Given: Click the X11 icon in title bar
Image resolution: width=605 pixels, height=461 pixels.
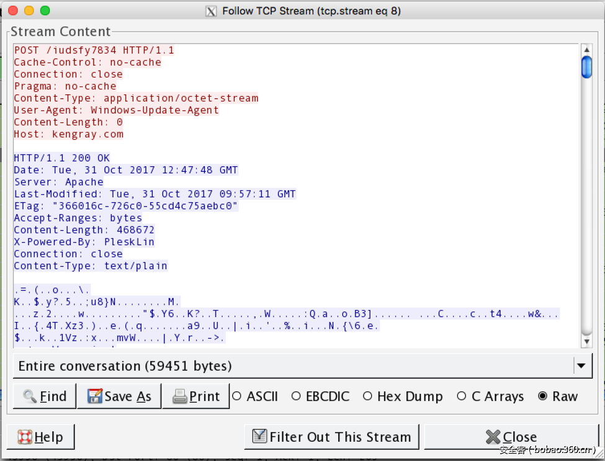Looking at the screenshot, I should [211, 11].
